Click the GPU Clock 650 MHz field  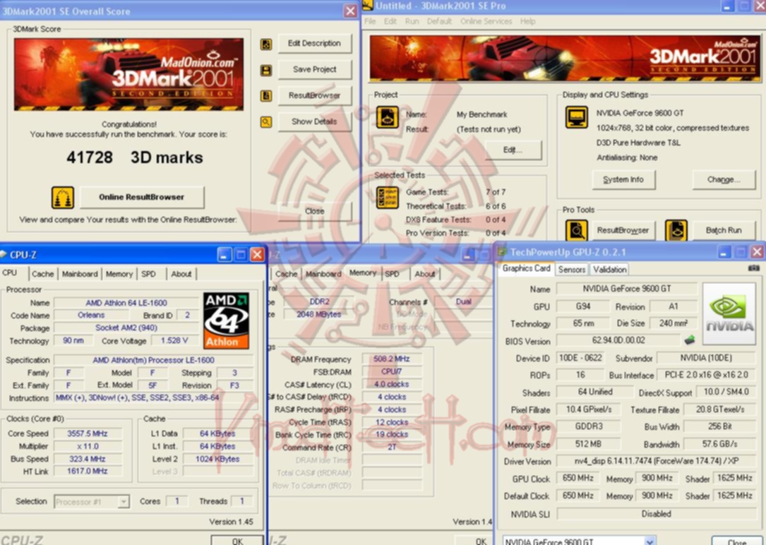[x=578, y=478]
